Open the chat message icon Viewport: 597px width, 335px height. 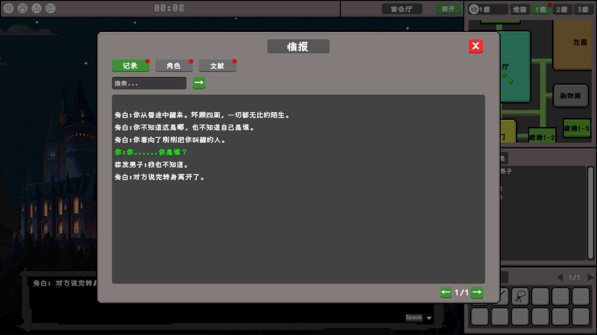tap(50, 8)
